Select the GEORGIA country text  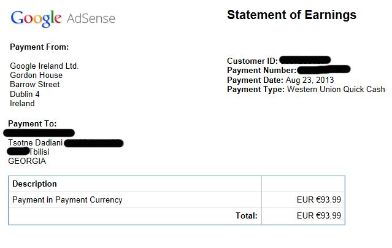point(27,161)
